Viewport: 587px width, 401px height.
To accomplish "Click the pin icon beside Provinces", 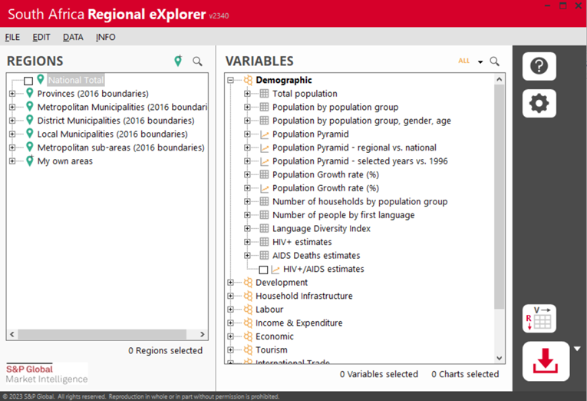I will (x=30, y=93).
